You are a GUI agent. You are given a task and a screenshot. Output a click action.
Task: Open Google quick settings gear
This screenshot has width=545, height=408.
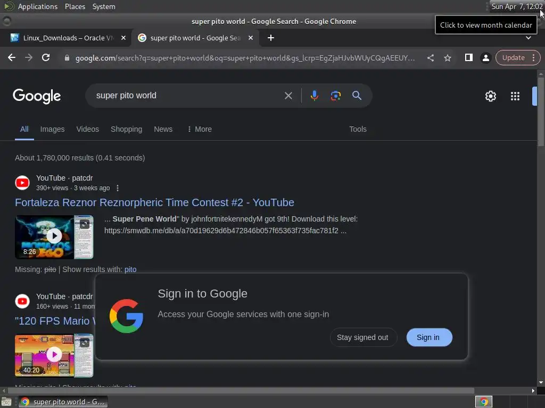tap(490, 96)
